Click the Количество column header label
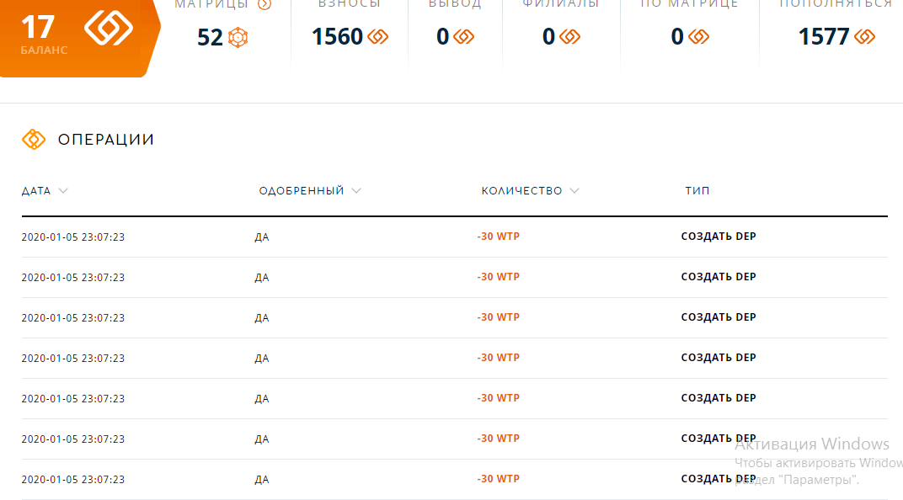903x500 pixels. [x=521, y=190]
